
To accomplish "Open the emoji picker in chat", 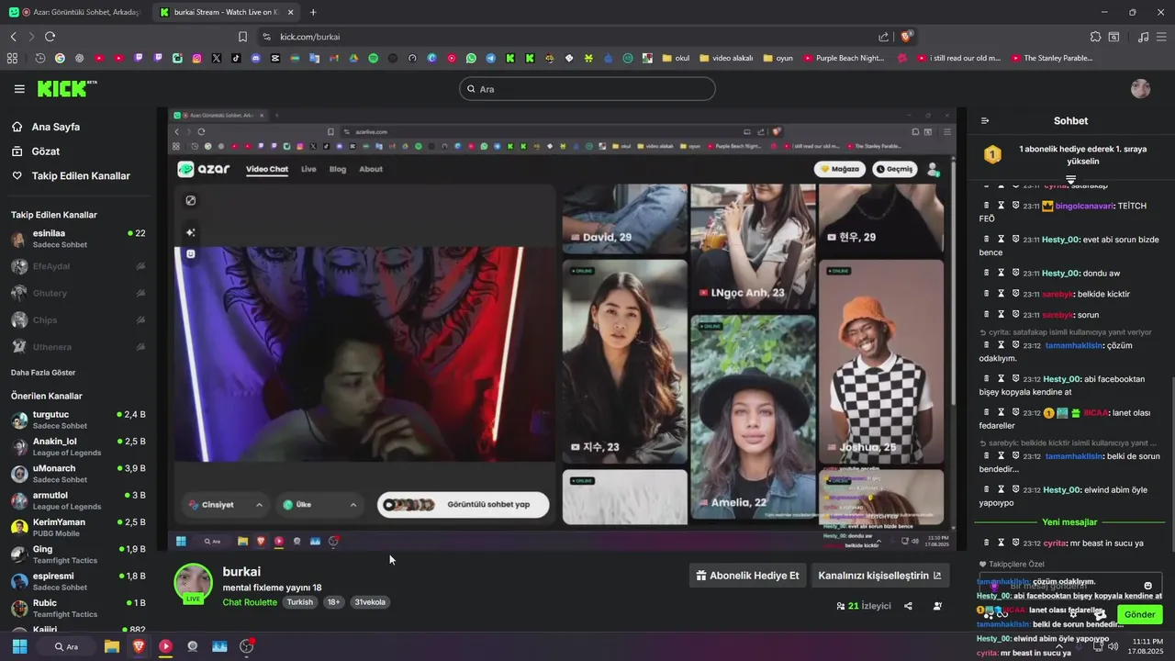I will point(1147,586).
